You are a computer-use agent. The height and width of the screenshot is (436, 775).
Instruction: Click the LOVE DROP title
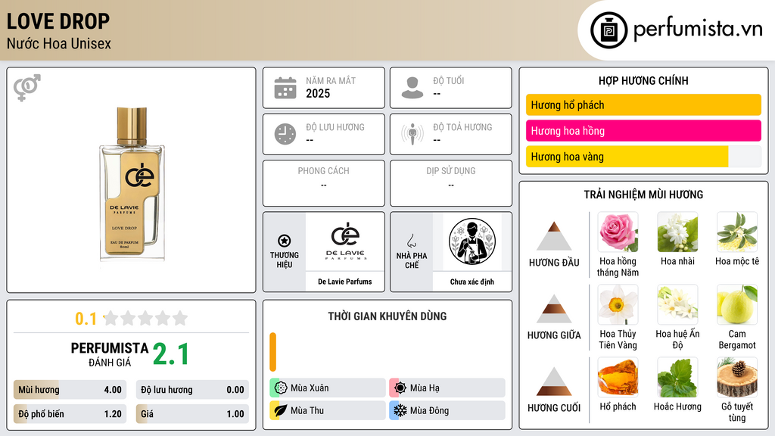coord(58,21)
